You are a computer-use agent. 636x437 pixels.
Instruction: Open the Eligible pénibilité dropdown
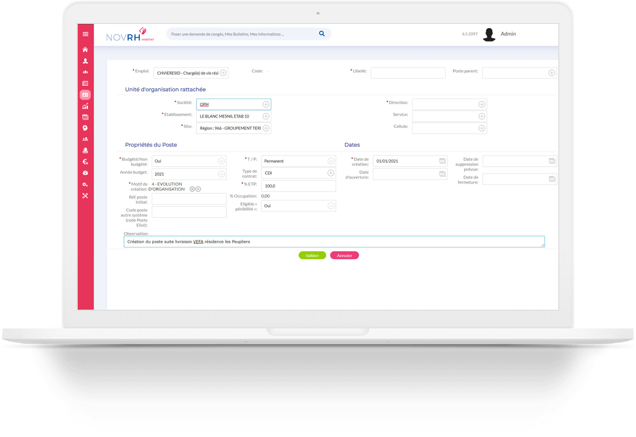click(x=331, y=206)
